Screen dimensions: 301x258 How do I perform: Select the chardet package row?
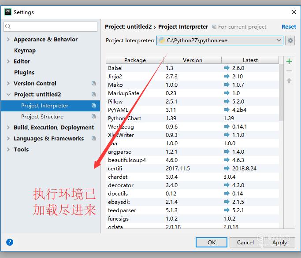[193, 177]
